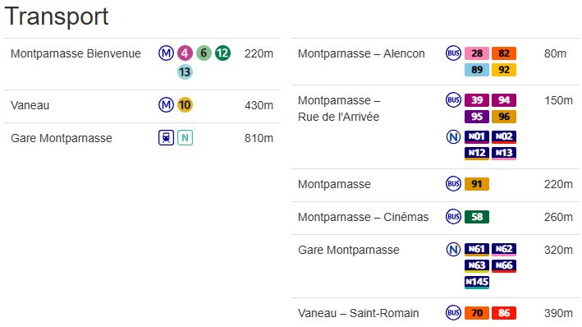The width and height of the screenshot is (582, 327).
Task: Click the train icon for Gare Montparnasse
Action: pos(166,138)
